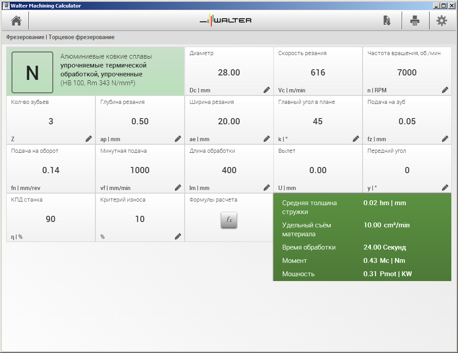Viewport: 458px width, 353px height.
Task: Edit Кол-во зубьев (Z) pencil icon
Action: coord(89,139)
